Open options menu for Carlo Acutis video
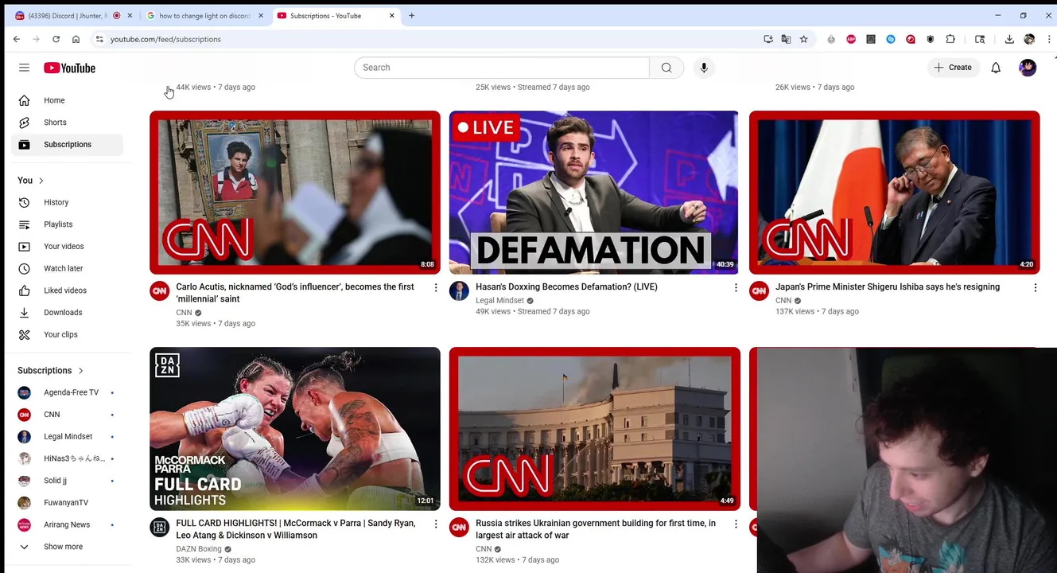This screenshot has height=573, width=1057. [436, 287]
